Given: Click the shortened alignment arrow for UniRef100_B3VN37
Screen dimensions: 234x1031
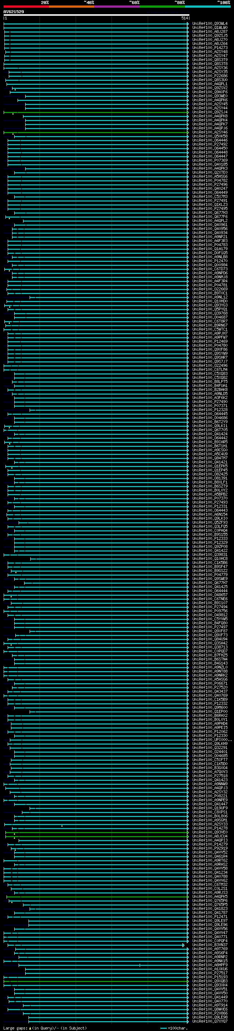Looking at the screenshot, I should tap(184, 945).
